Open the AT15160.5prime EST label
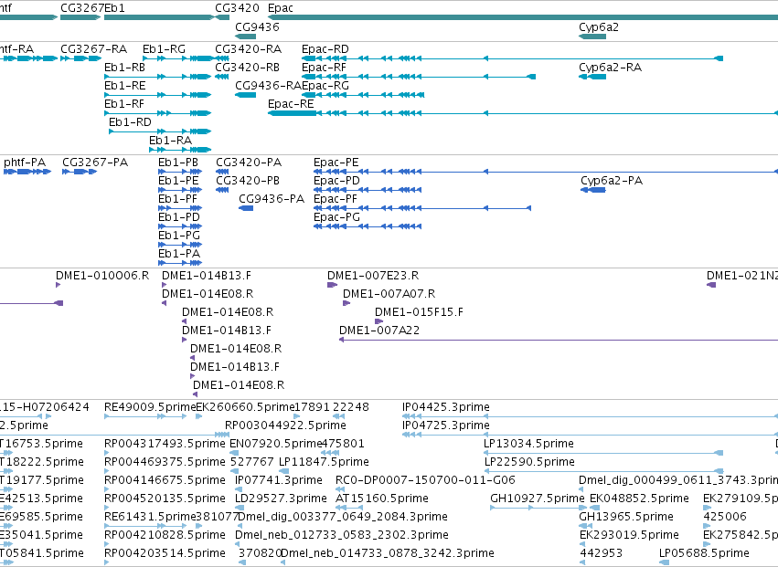Screen dimensions: 778x567 382,499
